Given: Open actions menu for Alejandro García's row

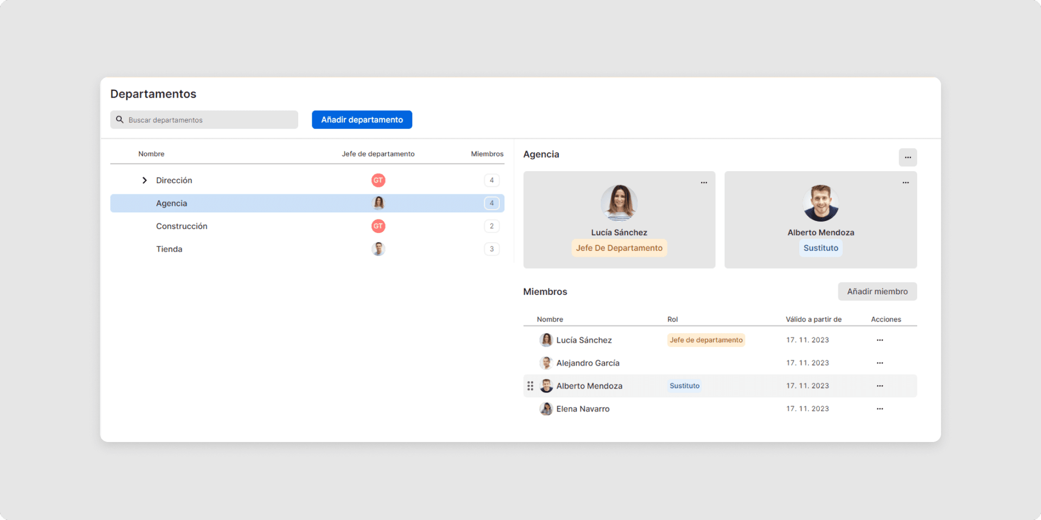Looking at the screenshot, I should tap(879, 363).
